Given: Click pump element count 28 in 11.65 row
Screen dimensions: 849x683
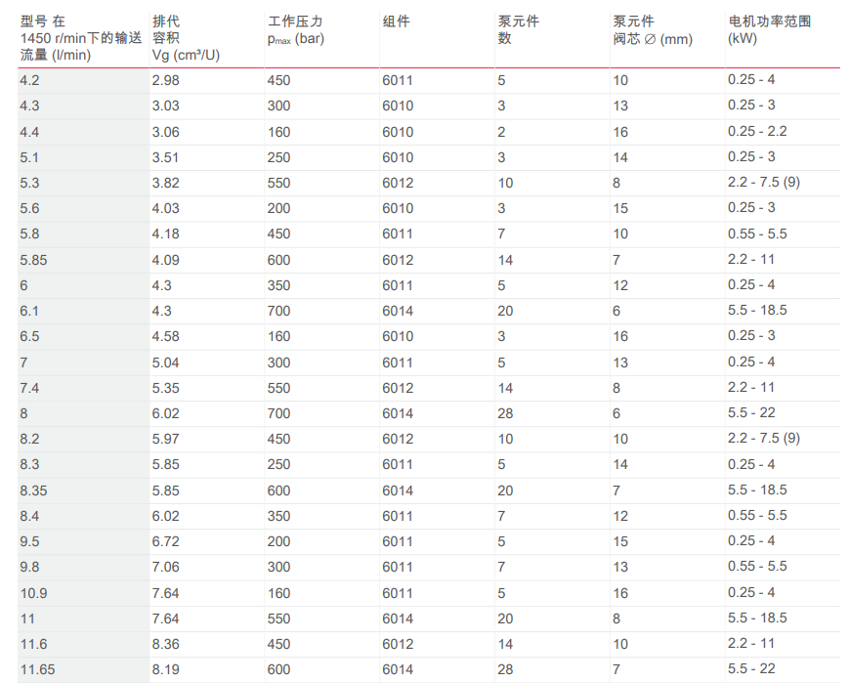Looking at the screenshot, I should point(505,670).
